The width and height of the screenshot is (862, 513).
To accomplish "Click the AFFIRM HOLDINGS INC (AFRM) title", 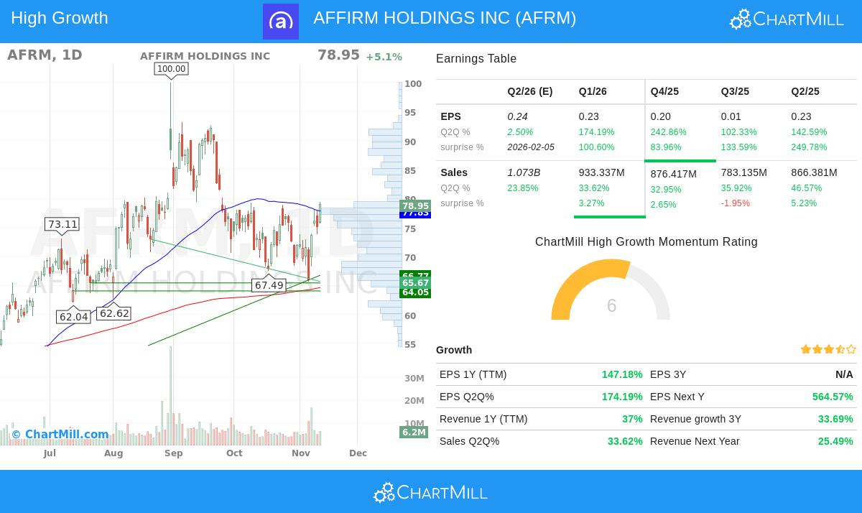I will 445,18.
